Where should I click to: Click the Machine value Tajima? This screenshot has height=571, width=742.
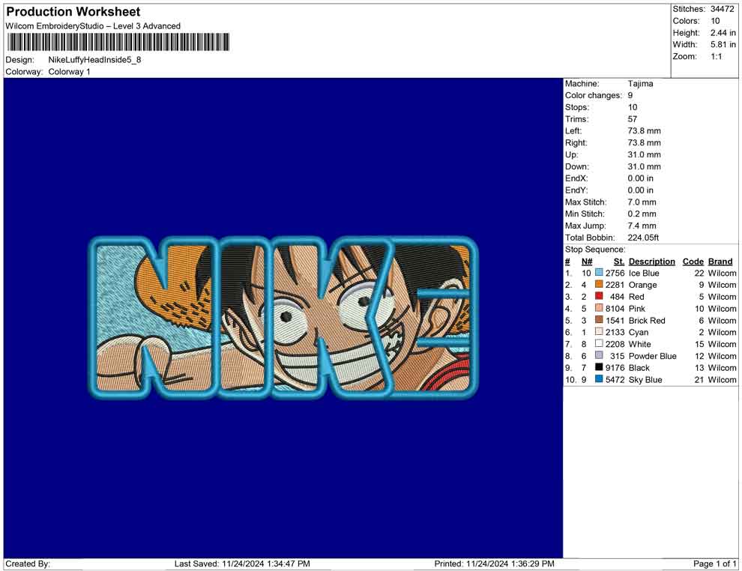coord(640,83)
